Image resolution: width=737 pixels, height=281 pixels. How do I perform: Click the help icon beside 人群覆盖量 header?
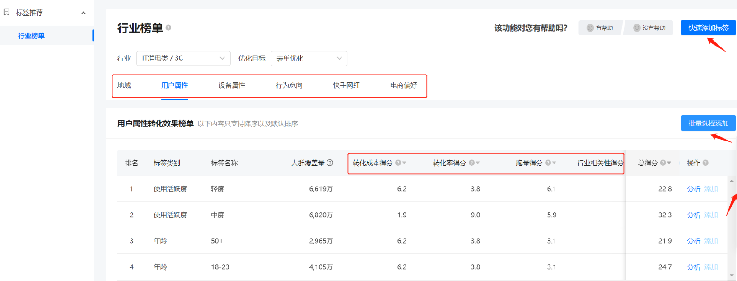click(330, 163)
